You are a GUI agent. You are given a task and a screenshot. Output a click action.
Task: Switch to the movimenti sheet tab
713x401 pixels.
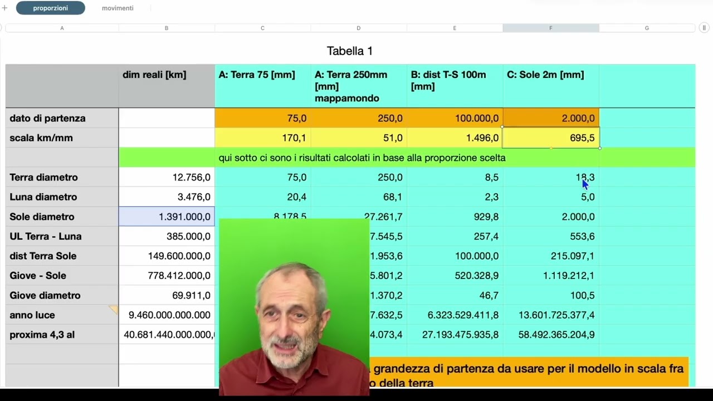pyautogui.click(x=118, y=8)
